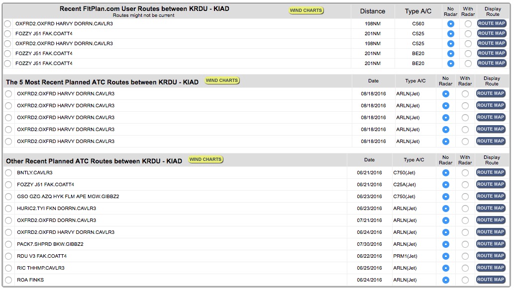The height and width of the screenshot is (290, 514).
Task: Select No Radar for HURIC2.TYI FKN route
Action: click(445, 209)
